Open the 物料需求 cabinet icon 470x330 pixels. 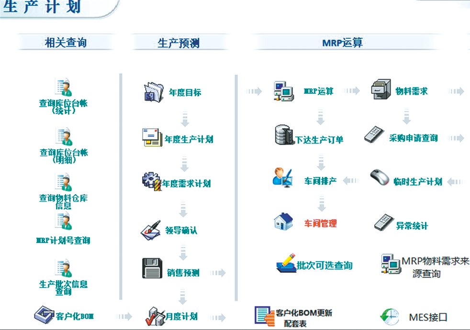coord(381,89)
